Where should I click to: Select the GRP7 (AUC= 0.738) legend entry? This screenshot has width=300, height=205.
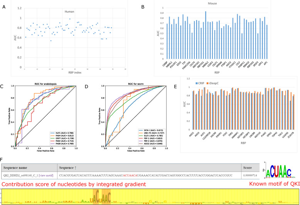pyautogui.click(x=62, y=138)
